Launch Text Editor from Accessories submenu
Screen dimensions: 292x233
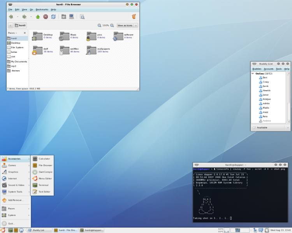pyautogui.click(x=42, y=191)
